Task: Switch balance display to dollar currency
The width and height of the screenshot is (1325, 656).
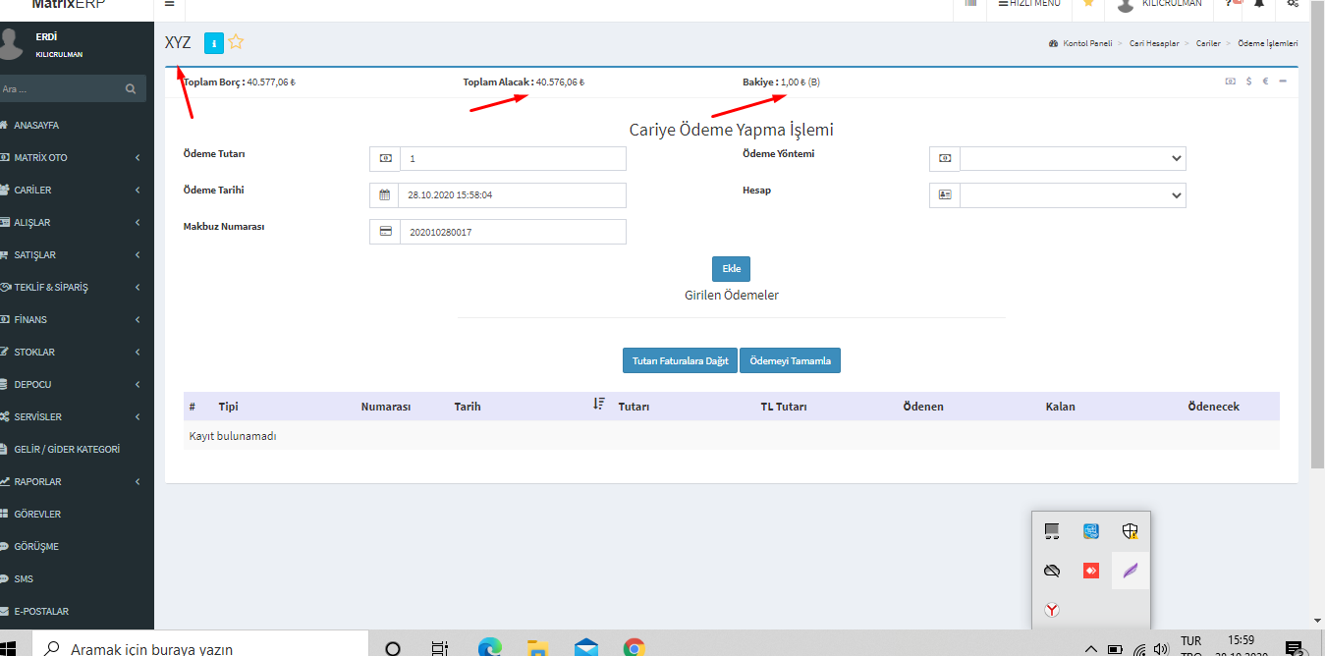Action: [x=1248, y=82]
